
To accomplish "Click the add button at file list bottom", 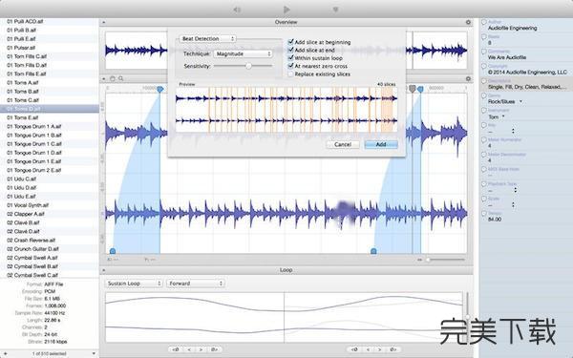I will pos(5,353).
